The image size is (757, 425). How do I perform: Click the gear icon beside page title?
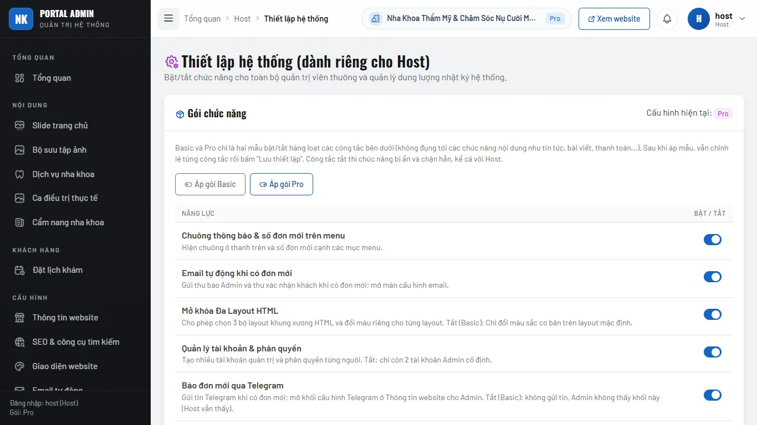(172, 62)
